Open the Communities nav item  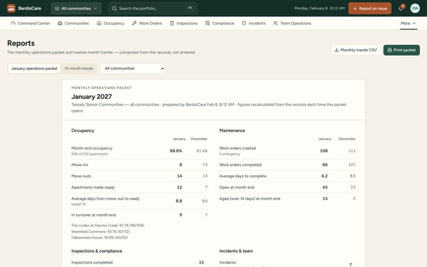point(73,23)
